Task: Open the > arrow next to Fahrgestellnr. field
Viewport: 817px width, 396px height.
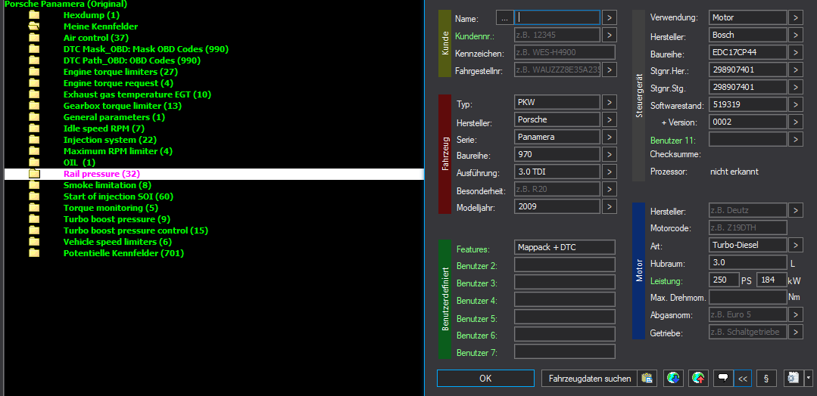Action: coord(610,70)
